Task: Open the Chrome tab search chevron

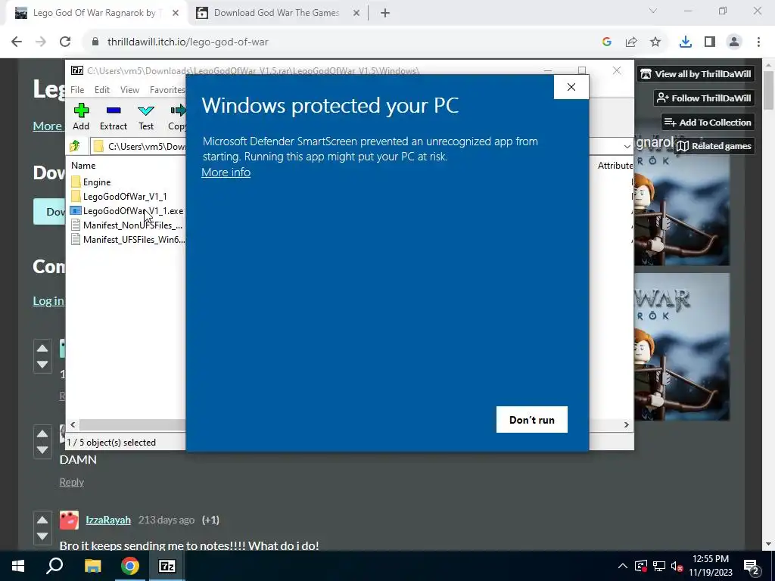Action: point(653,11)
